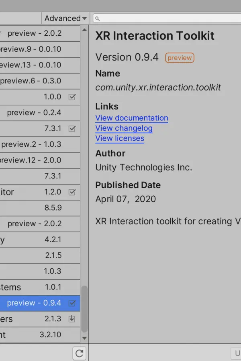Click the scroll down arrow of package list
This screenshot has height=361, width=241.
(x=84, y=338)
